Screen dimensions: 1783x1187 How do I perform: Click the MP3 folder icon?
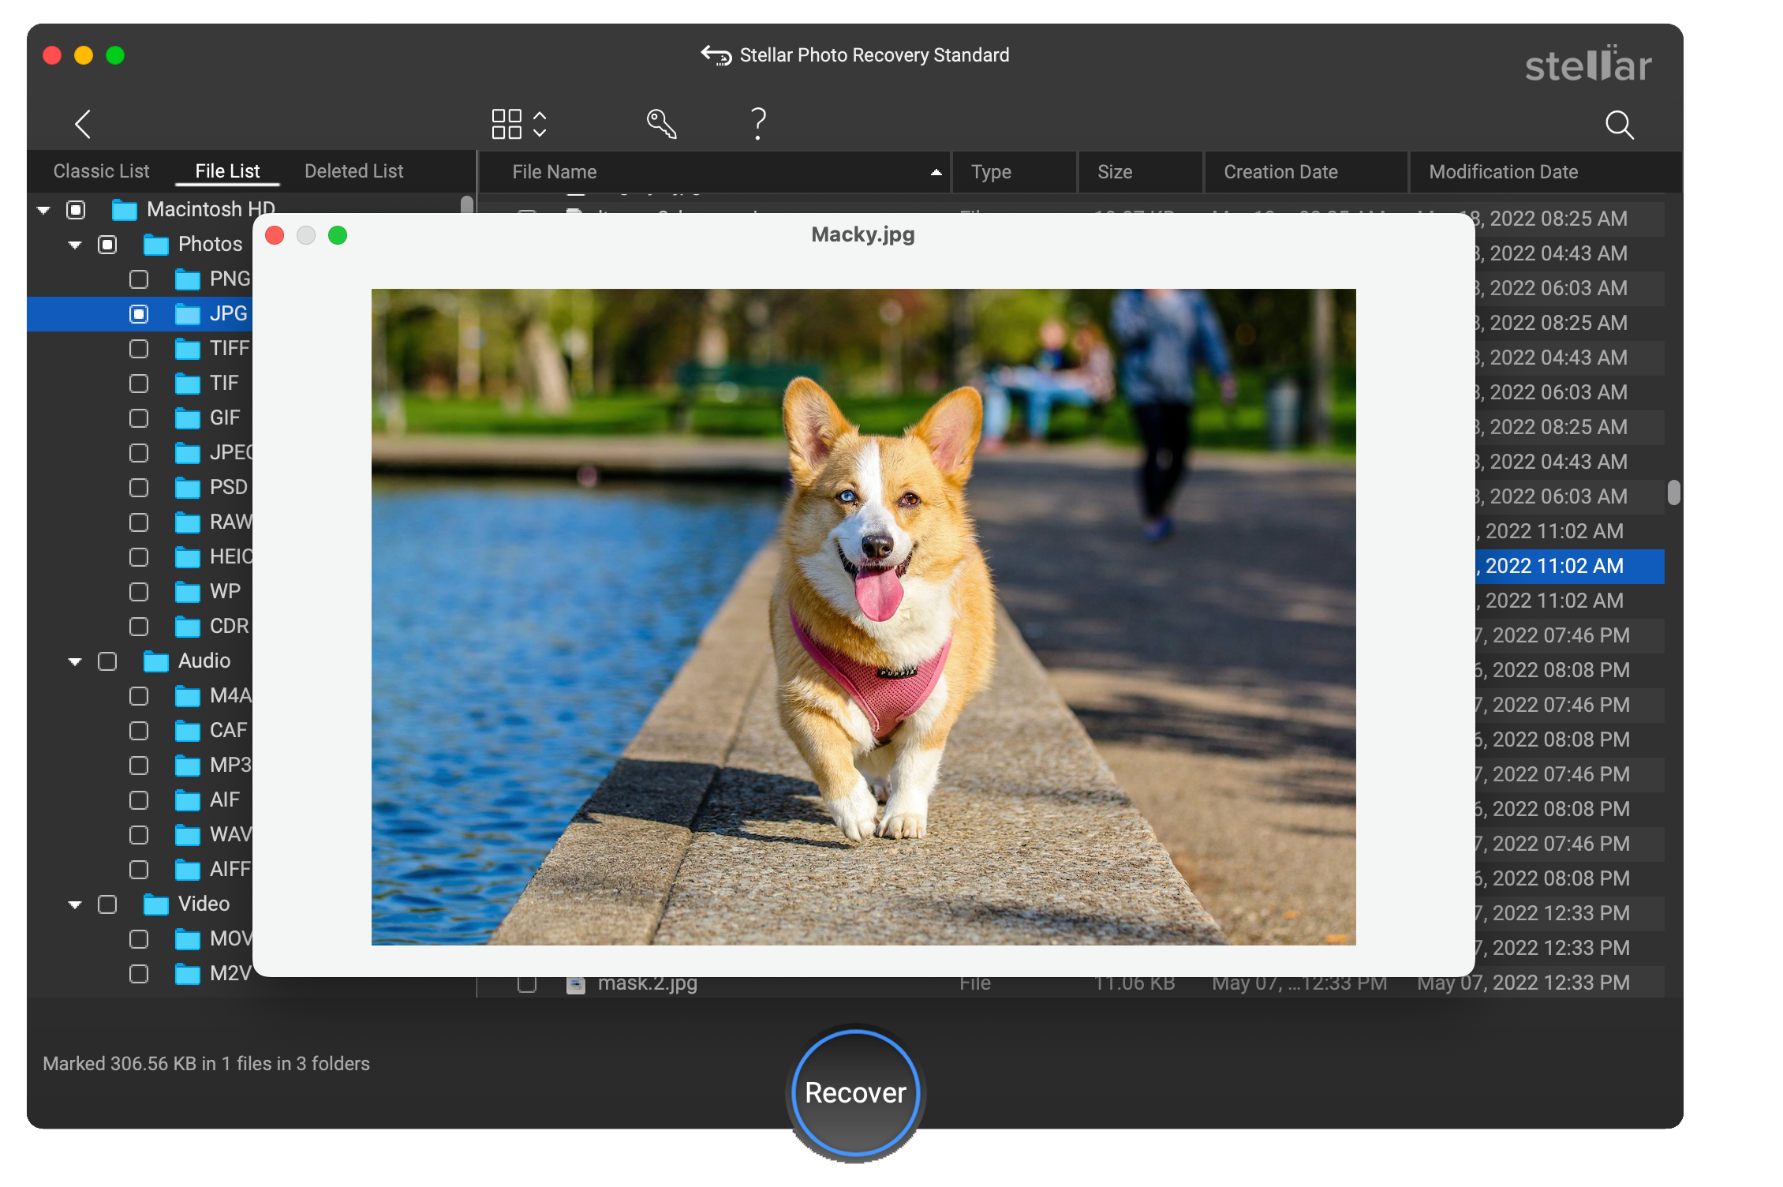[x=188, y=766]
